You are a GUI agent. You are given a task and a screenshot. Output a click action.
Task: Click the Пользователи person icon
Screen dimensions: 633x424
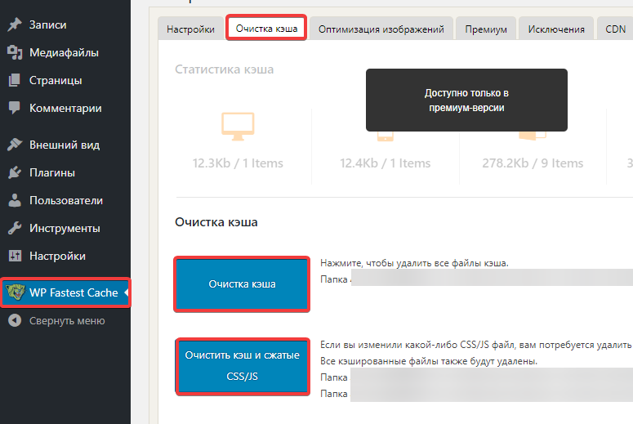click(15, 200)
